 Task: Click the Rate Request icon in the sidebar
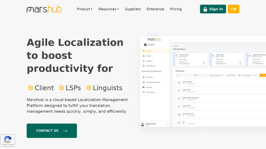point(144,66)
